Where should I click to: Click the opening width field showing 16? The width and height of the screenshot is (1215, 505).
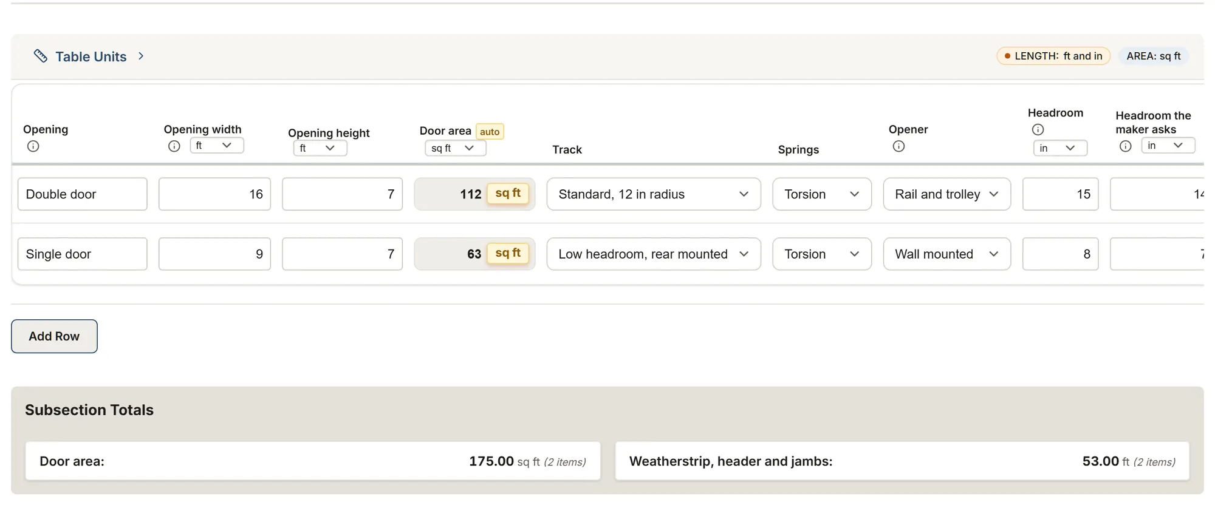tap(214, 194)
